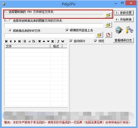Click the 文件 column header

pos(27,46)
